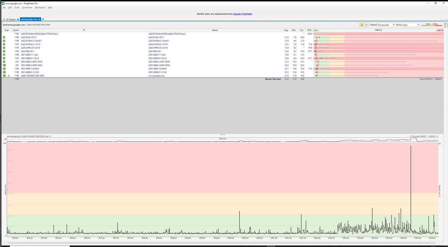Select hop 3 green circle icon
The height and width of the screenshot is (247, 448).
click(x=4, y=41)
